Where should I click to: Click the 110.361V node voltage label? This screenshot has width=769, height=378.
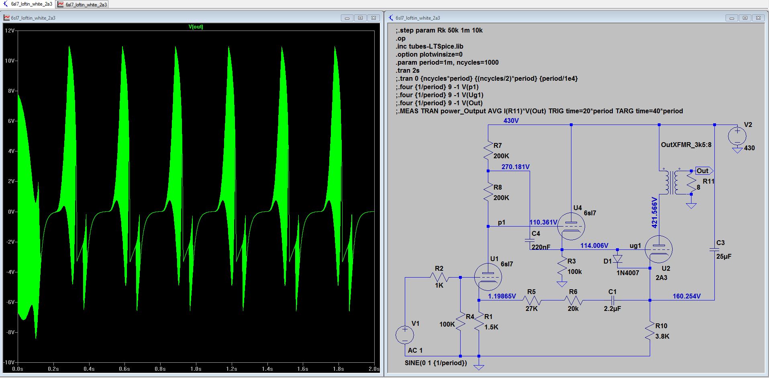(543, 222)
